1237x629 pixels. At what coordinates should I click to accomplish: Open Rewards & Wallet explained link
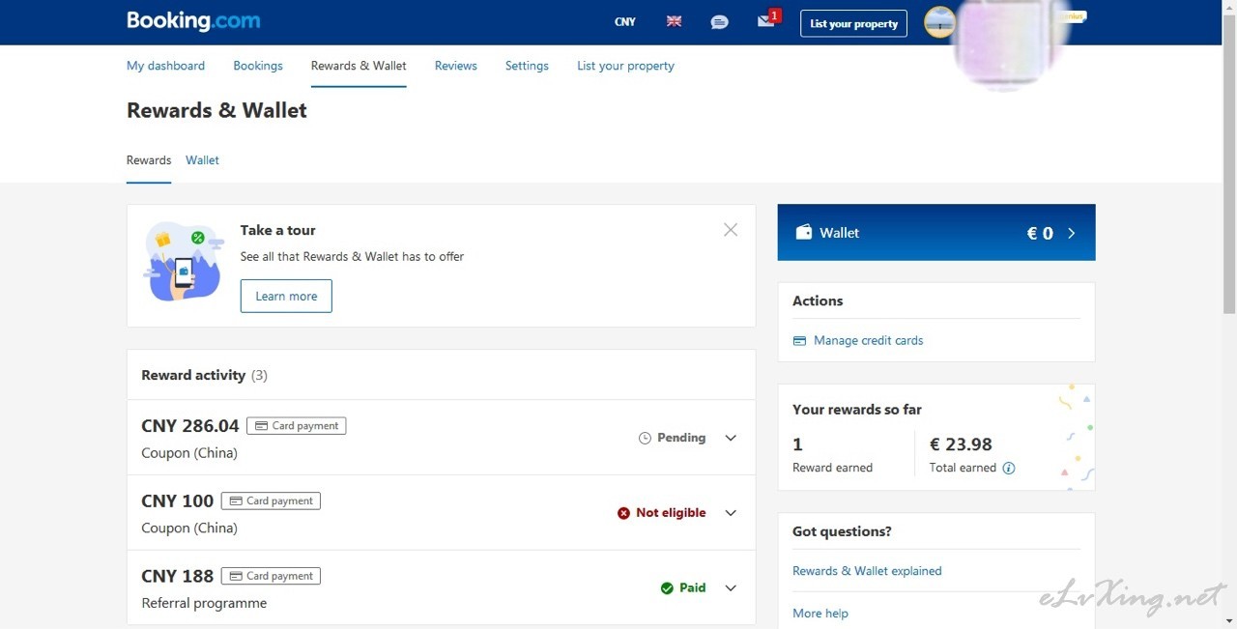[x=867, y=571]
